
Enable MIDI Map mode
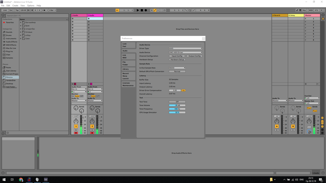[311, 10]
